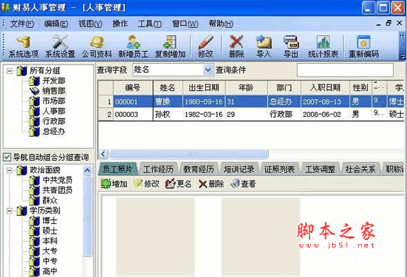Expand the toolbar overflow arrow
This screenshot has width=407, height=277.
tap(403, 57)
